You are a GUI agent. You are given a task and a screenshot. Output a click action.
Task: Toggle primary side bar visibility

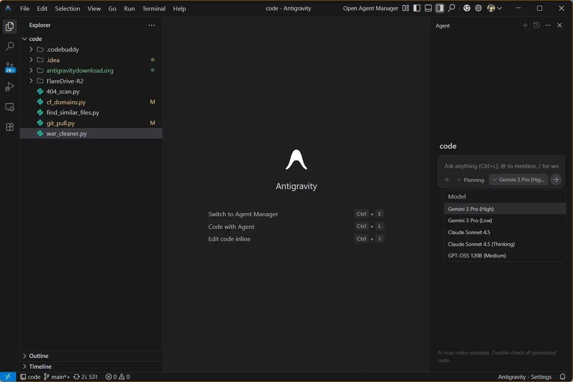(x=417, y=8)
